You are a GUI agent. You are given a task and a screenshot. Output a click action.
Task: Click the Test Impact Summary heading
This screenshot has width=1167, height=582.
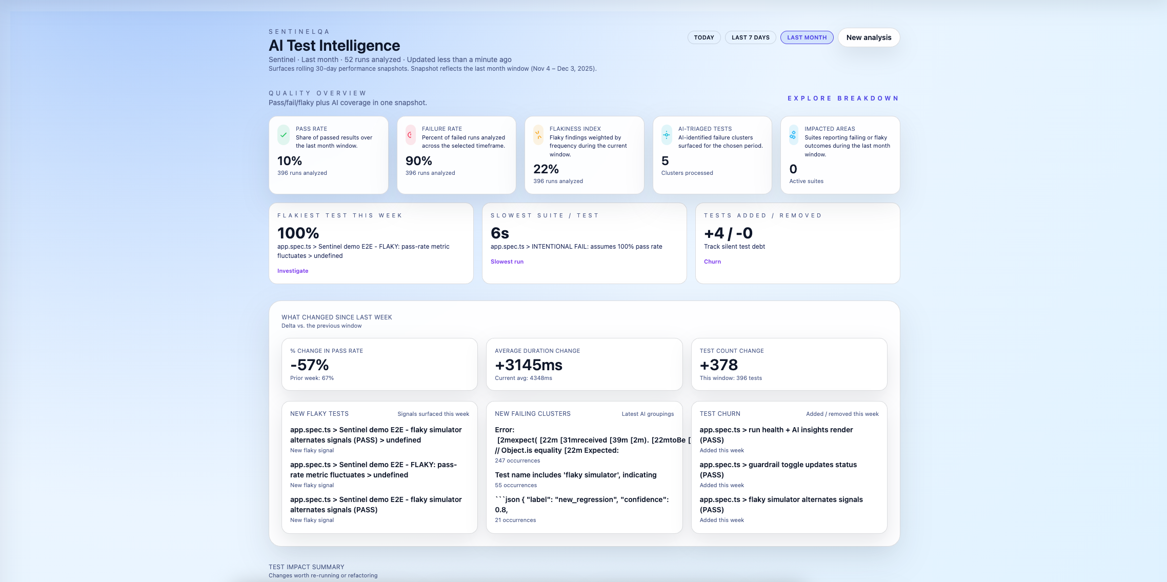coord(306,567)
